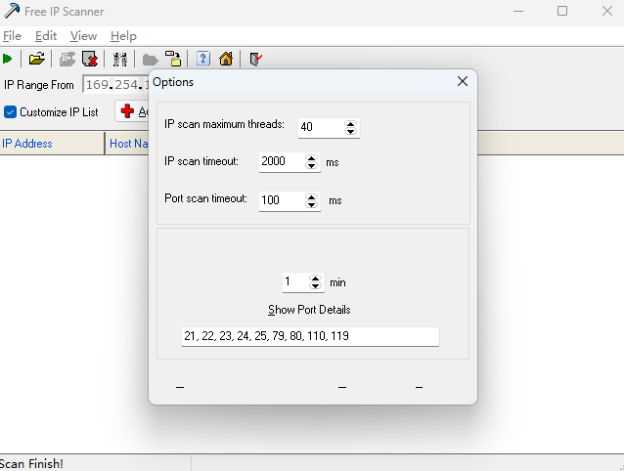Click the red X delete toolbar icon
The image size is (624, 471).
[x=90, y=60]
